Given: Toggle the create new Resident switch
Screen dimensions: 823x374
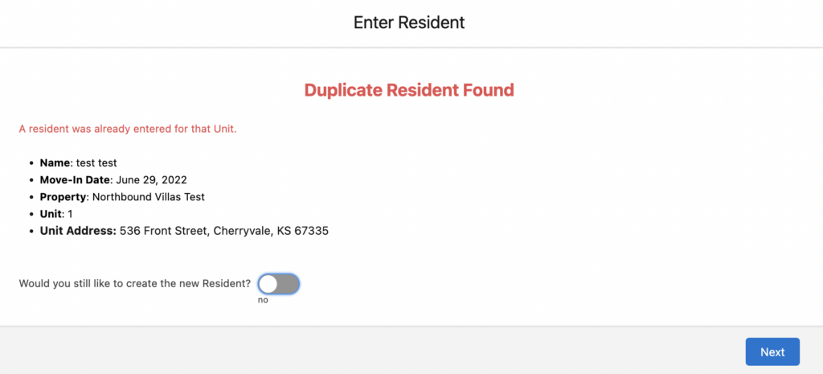Looking at the screenshot, I should pyautogui.click(x=279, y=284).
